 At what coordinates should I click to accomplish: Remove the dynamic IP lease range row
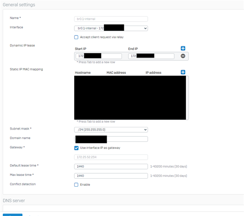(183, 56)
